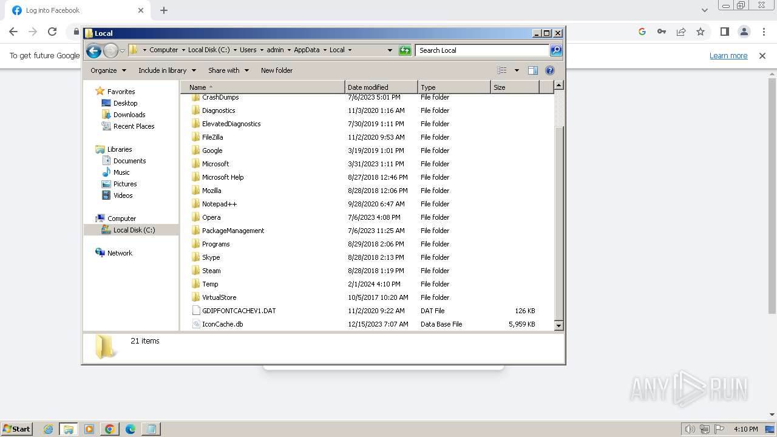777x437 pixels.
Task: Select Libraries in navigation pane
Action: [120, 149]
